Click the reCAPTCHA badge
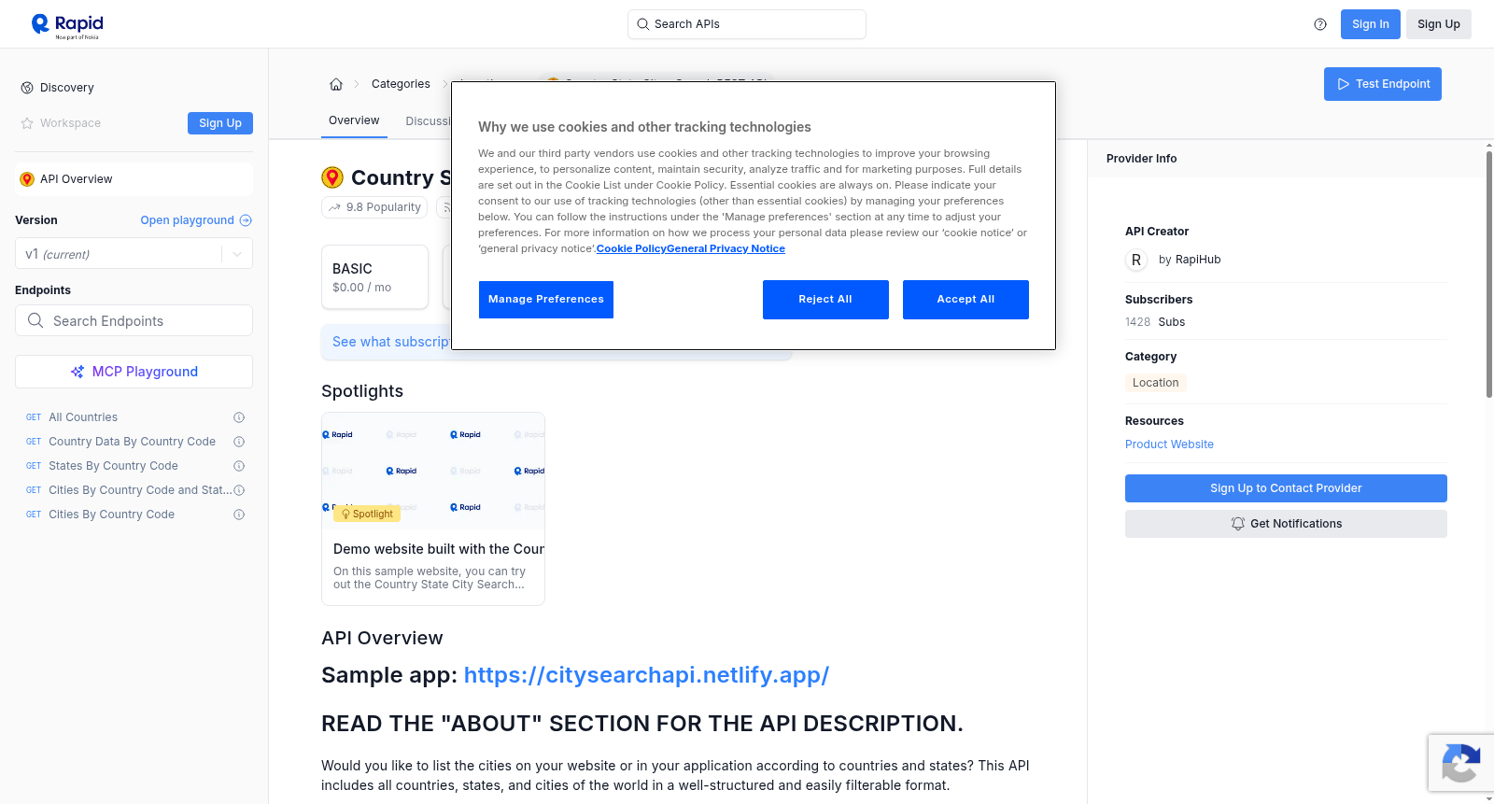The image size is (1494, 804). click(1460, 763)
